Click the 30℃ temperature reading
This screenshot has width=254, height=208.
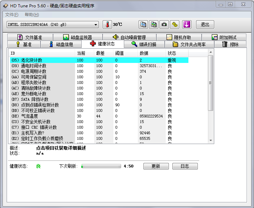[118, 24]
